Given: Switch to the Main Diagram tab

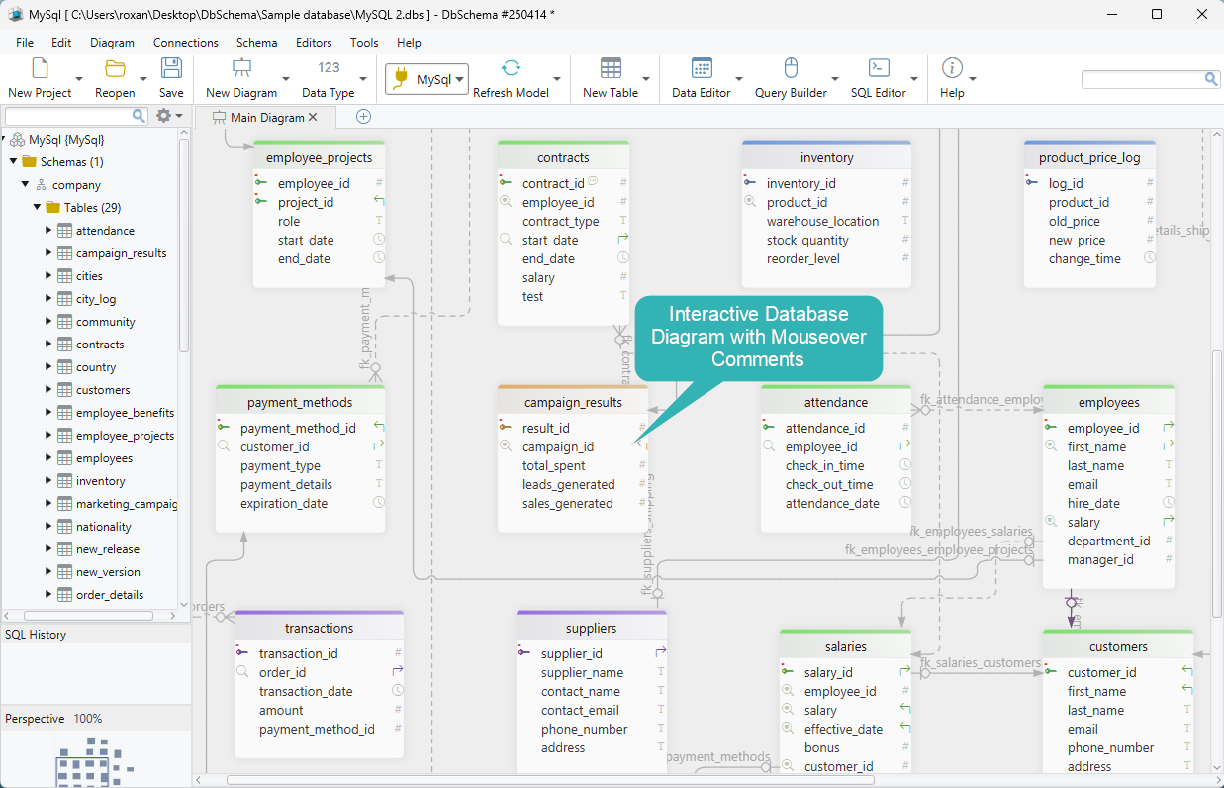Looking at the screenshot, I should pyautogui.click(x=266, y=117).
